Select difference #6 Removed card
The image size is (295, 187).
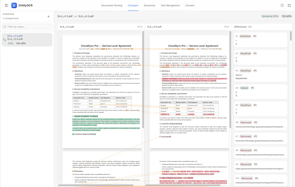[x=261, y=124]
